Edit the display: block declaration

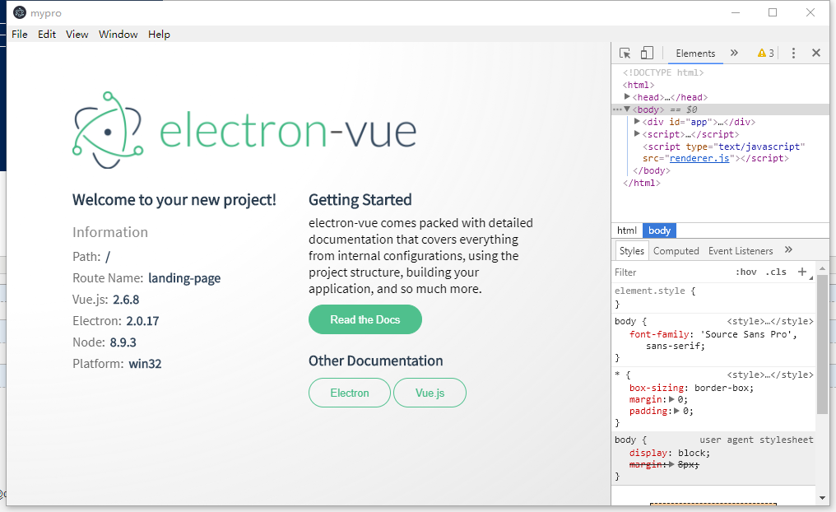[669, 453]
